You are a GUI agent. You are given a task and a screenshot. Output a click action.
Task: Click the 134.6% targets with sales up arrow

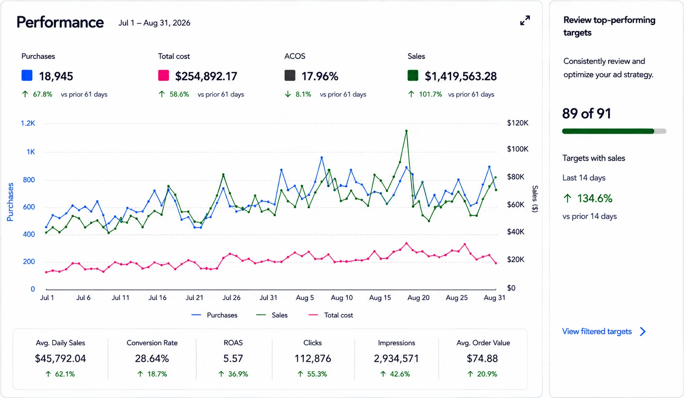coord(568,198)
